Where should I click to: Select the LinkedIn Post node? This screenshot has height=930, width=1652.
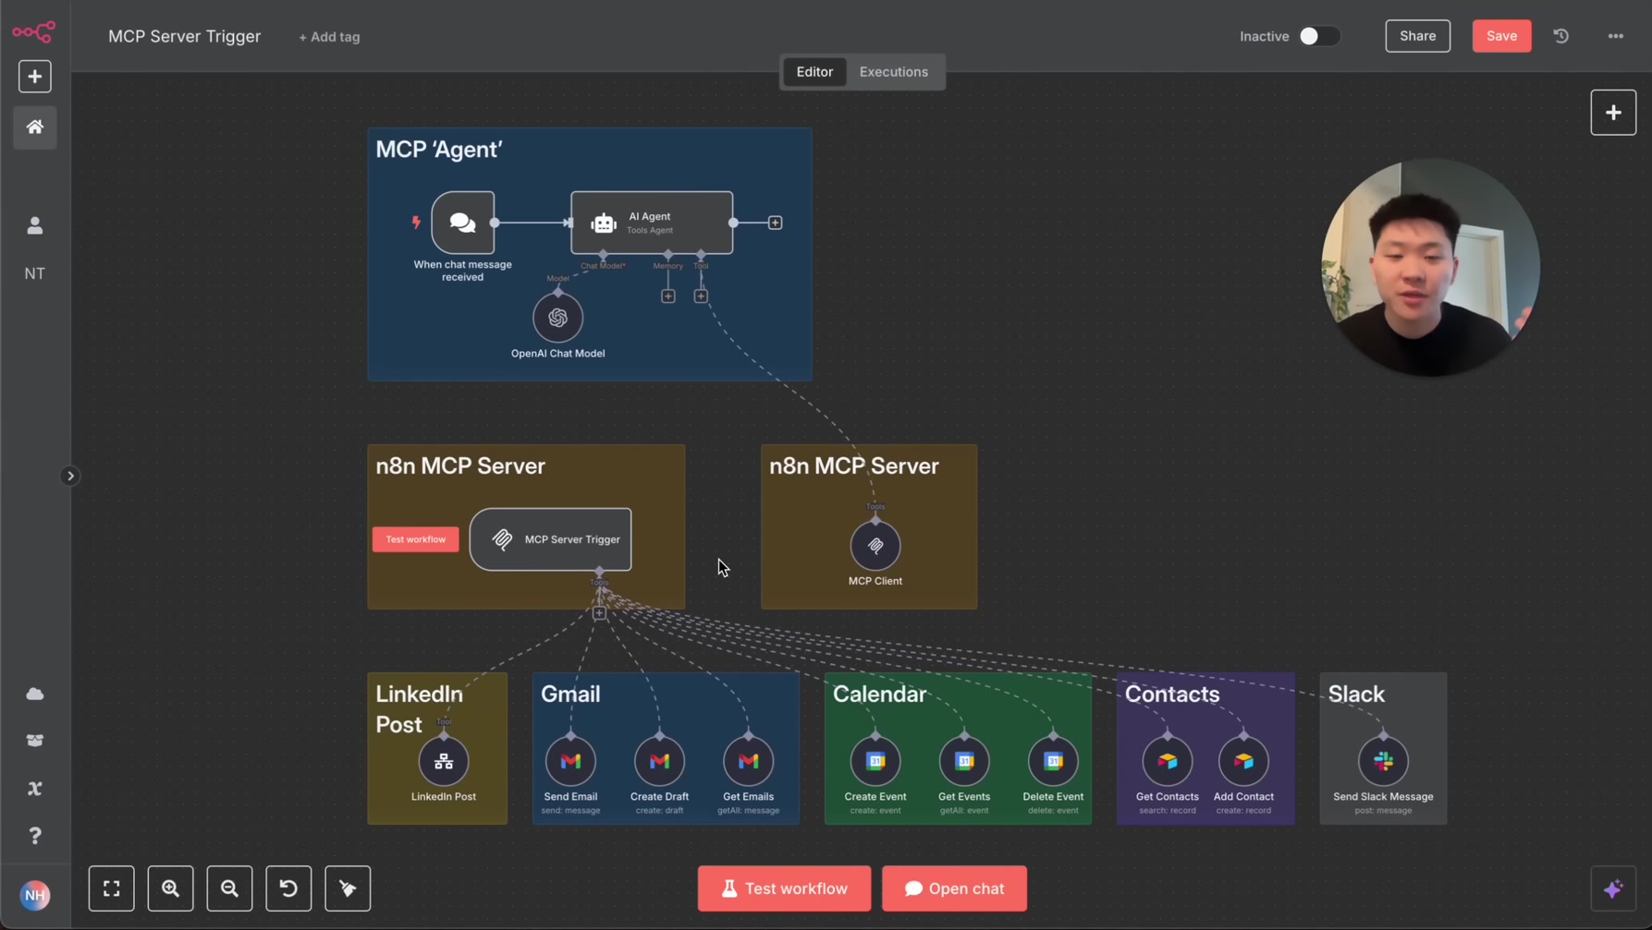click(444, 762)
